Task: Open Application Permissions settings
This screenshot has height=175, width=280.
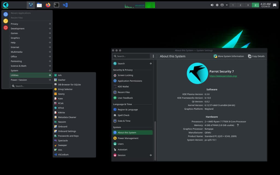Action: coord(130,81)
